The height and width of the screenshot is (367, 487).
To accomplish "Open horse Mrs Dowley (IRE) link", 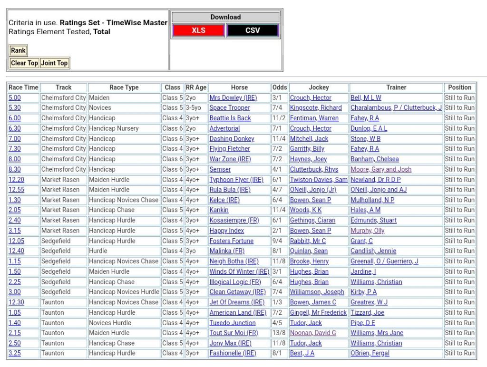I will coord(233,98).
